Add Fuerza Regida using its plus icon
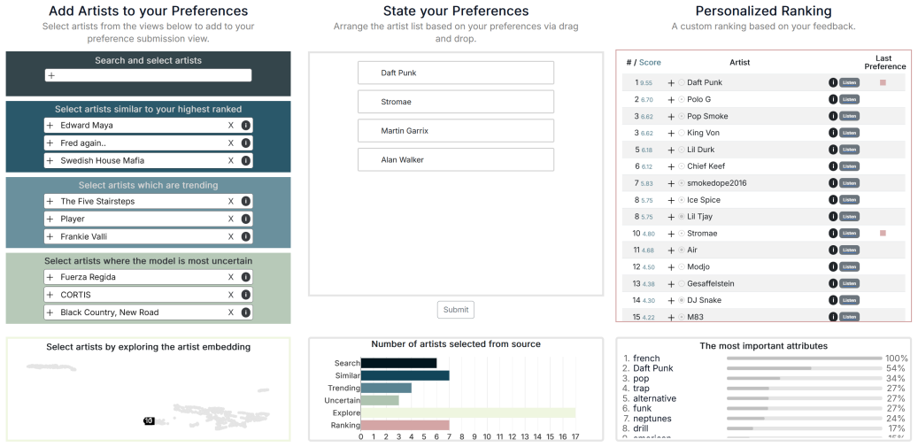The height and width of the screenshot is (447, 918). point(50,277)
